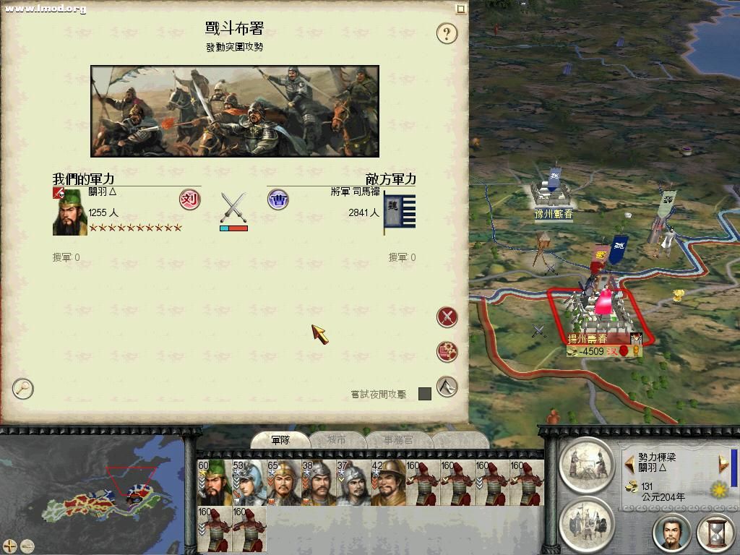Zoom in minimap with plus icon
Image resolution: width=740 pixels, height=555 pixels.
(x=9, y=546)
